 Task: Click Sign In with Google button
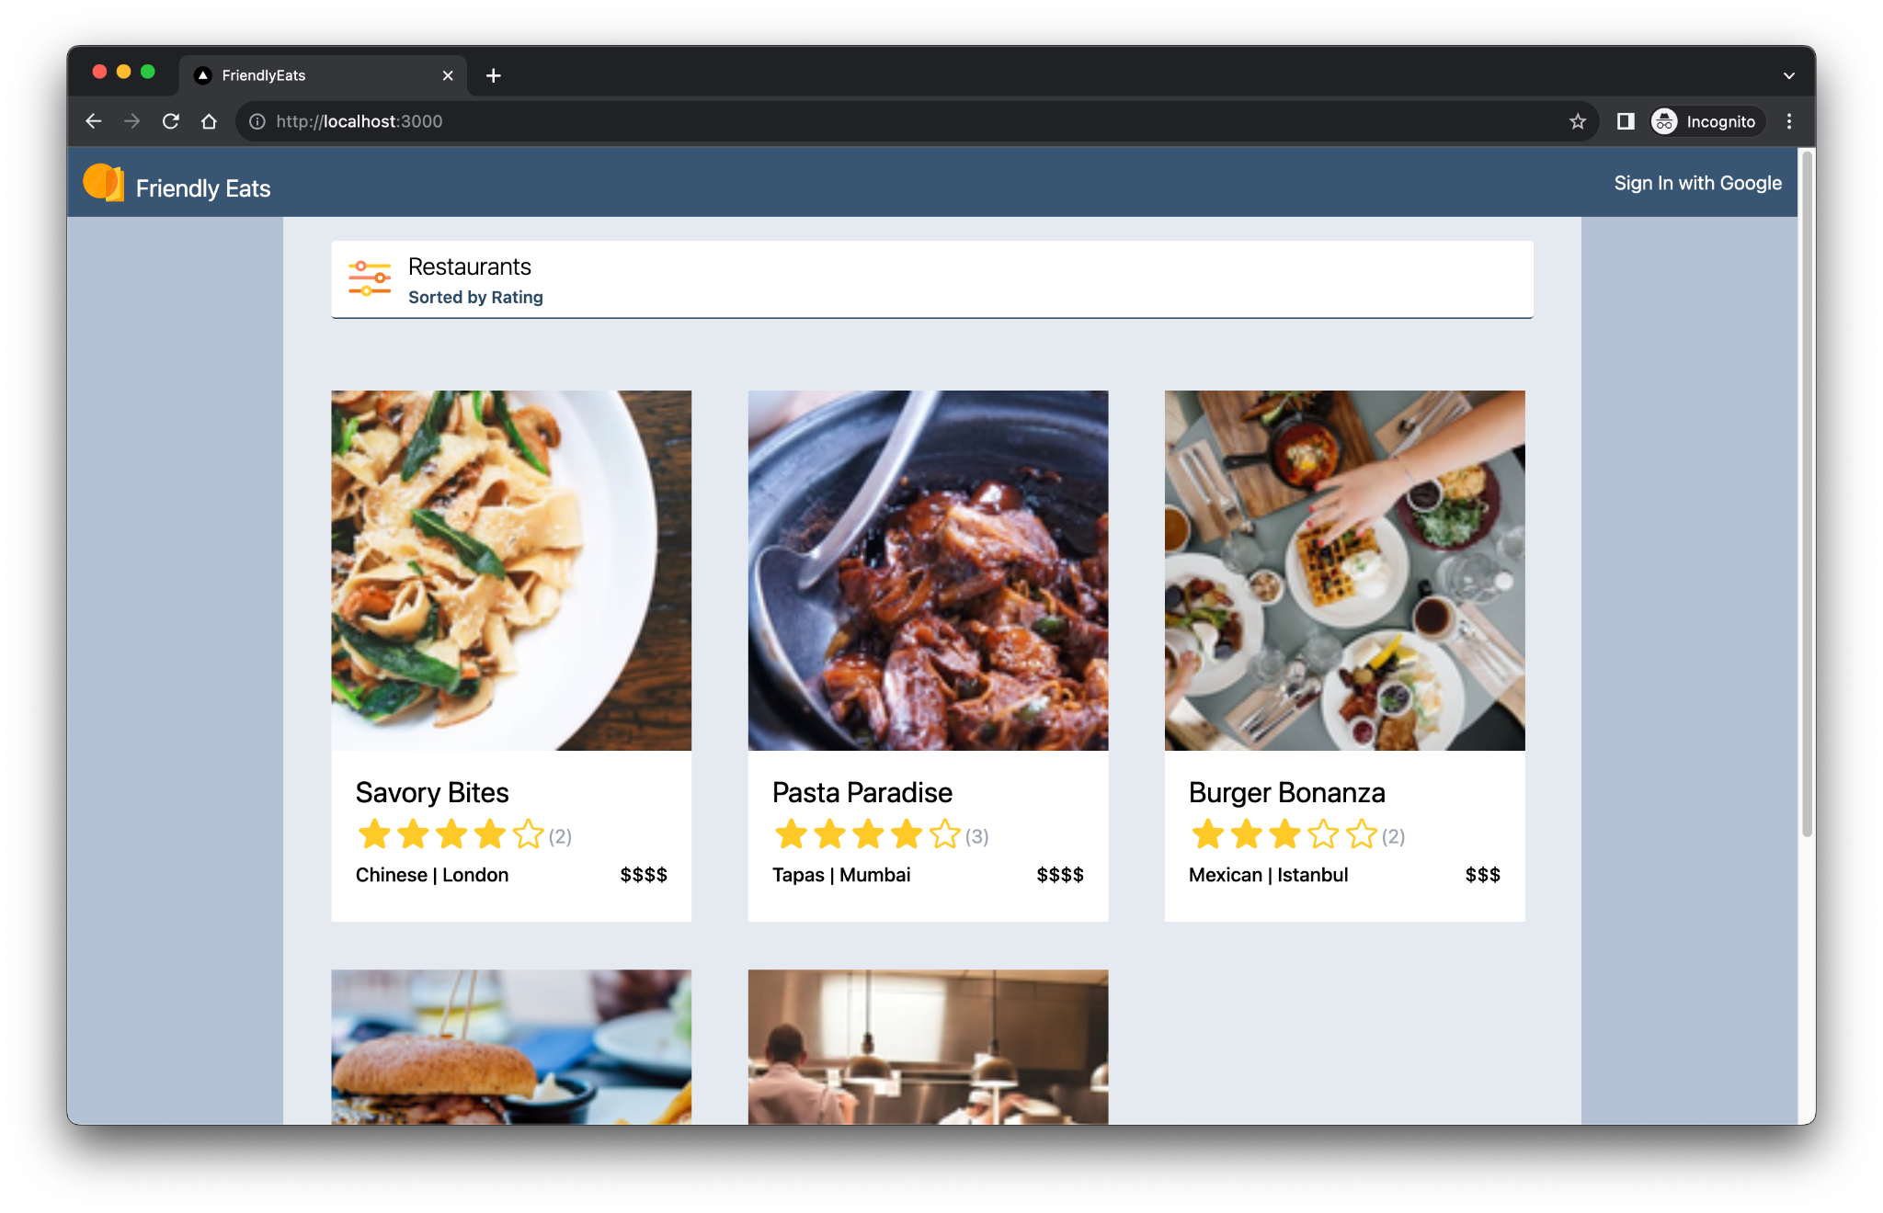tap(1699, 183)
